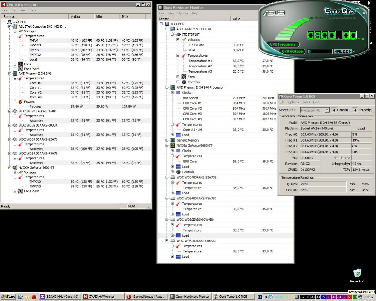This screenshot has width=376, height=301.
Task: Show hidden tray icons with the chevron
Action: coord(265,297)
